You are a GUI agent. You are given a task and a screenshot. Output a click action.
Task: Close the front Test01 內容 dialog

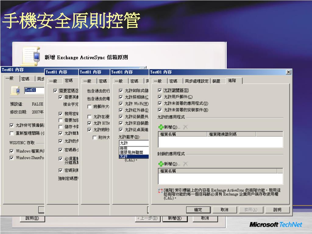pyautogui.click(x=288, y=72)
